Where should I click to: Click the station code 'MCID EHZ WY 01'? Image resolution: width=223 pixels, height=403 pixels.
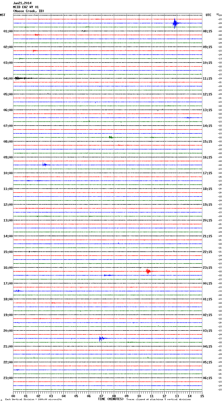point(26,7)
